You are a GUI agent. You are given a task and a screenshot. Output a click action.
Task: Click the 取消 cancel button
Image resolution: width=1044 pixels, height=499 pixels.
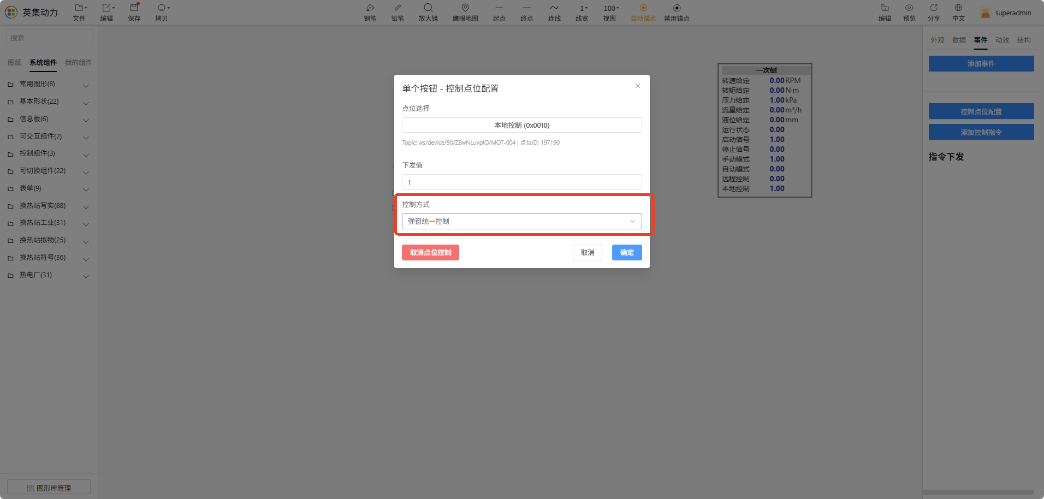coord(588,252)
